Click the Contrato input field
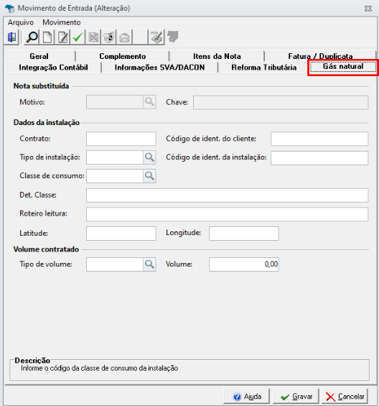This screenshot has width=379, height=406. click(121, 139)
